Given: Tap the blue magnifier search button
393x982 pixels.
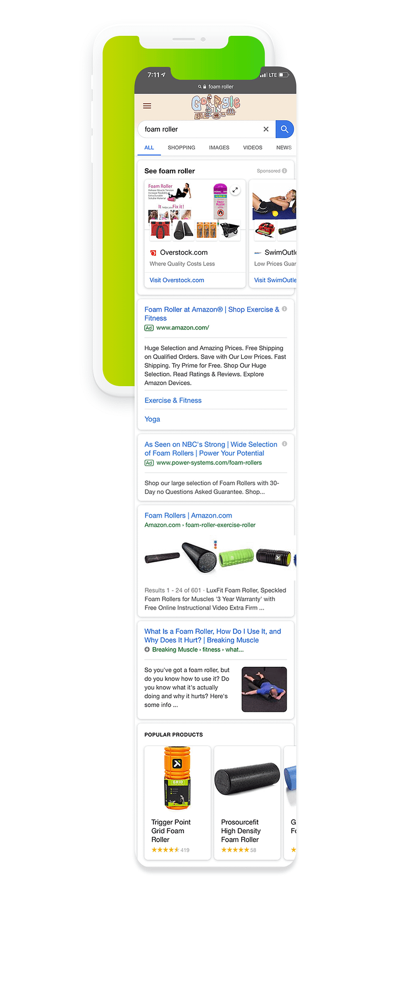Looking at the screenshot, I should pyautogui.click(x=285, y=129).
